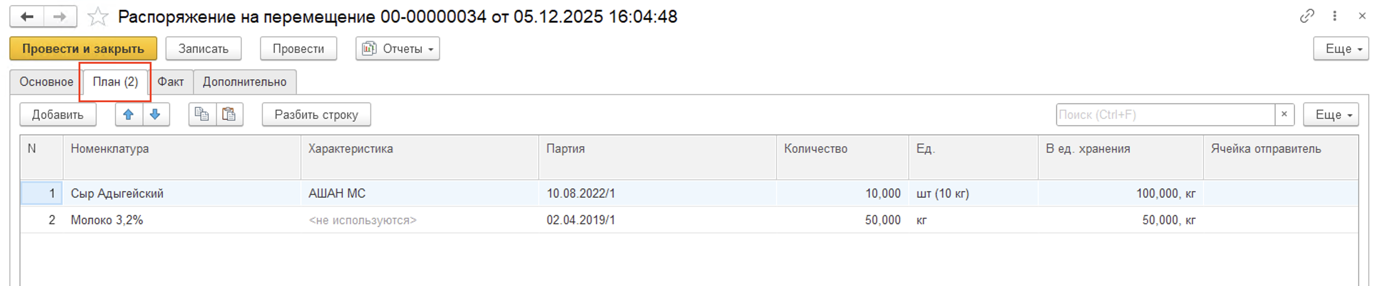Get link to this document
The image size is (1386, 286).
click(x=1307, y=16)
